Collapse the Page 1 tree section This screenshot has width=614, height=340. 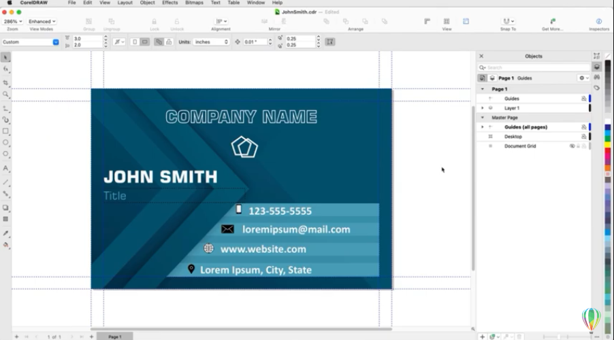click(483, 89)
